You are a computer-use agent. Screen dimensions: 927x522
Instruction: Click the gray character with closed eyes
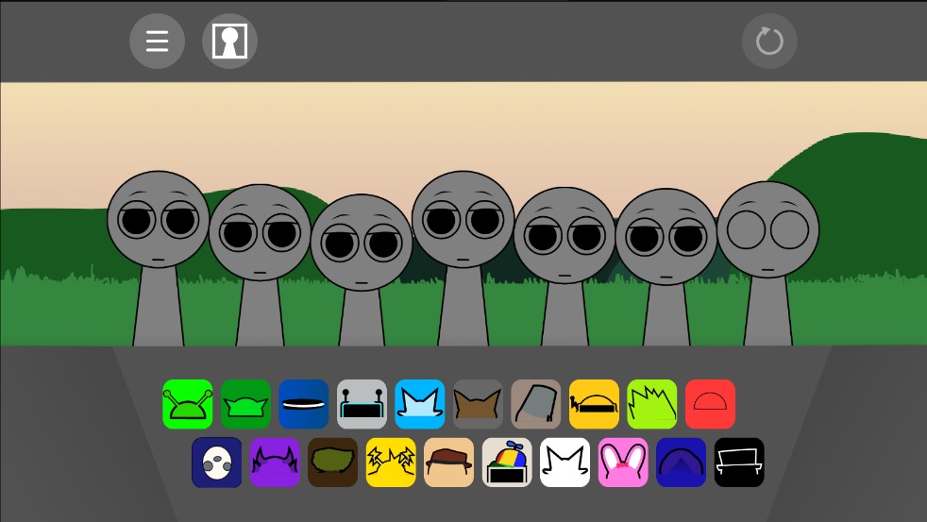(767, 245)
